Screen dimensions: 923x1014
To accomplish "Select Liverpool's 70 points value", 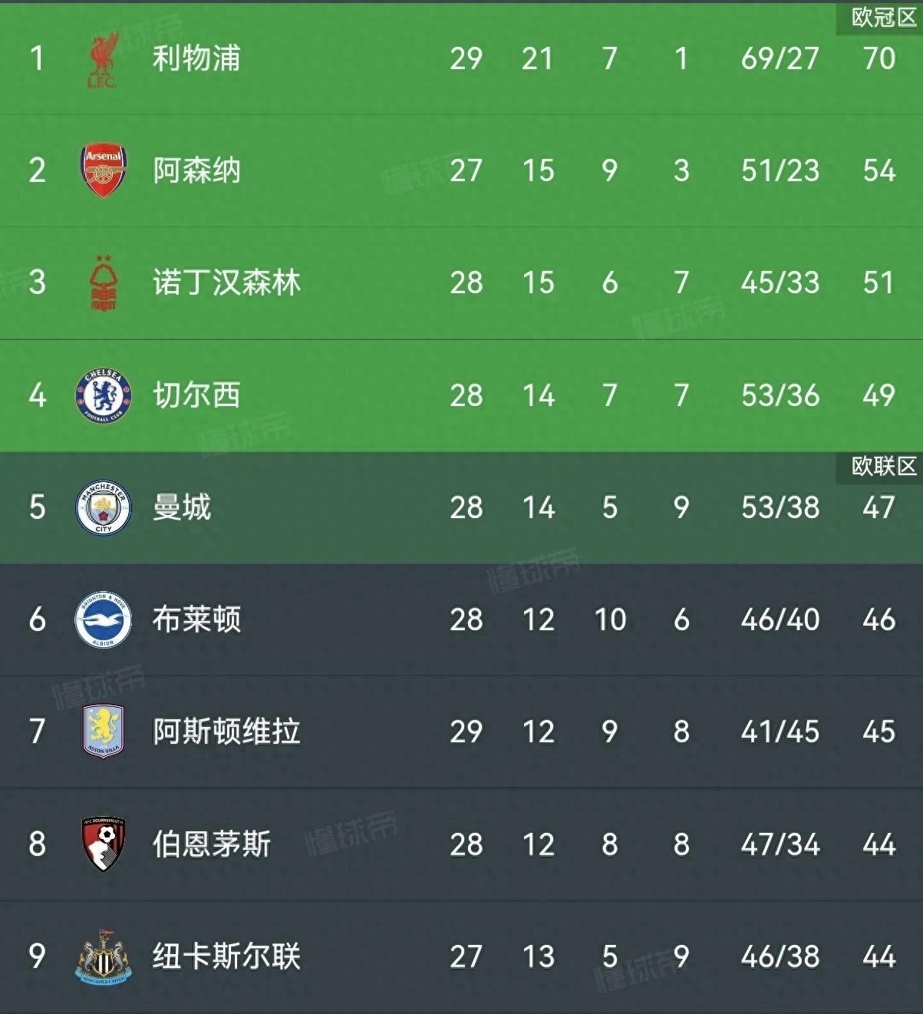I will (878, 58).
